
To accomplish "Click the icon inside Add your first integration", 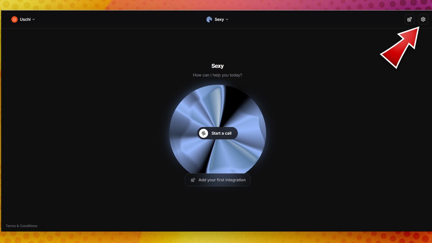I will pos(193,180).
